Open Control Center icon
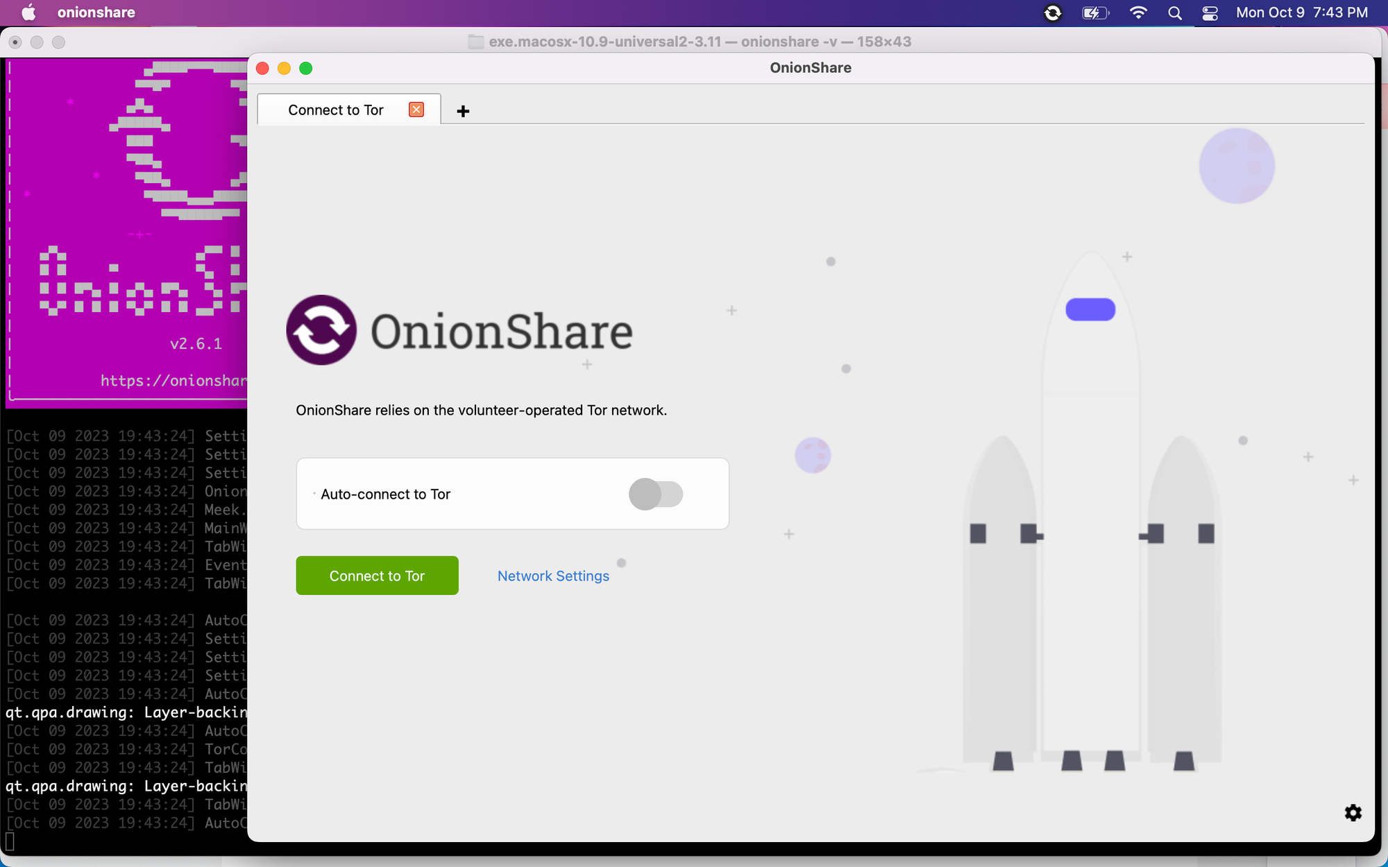This screenshot has height=867, width=1388. pos(1210,12)
